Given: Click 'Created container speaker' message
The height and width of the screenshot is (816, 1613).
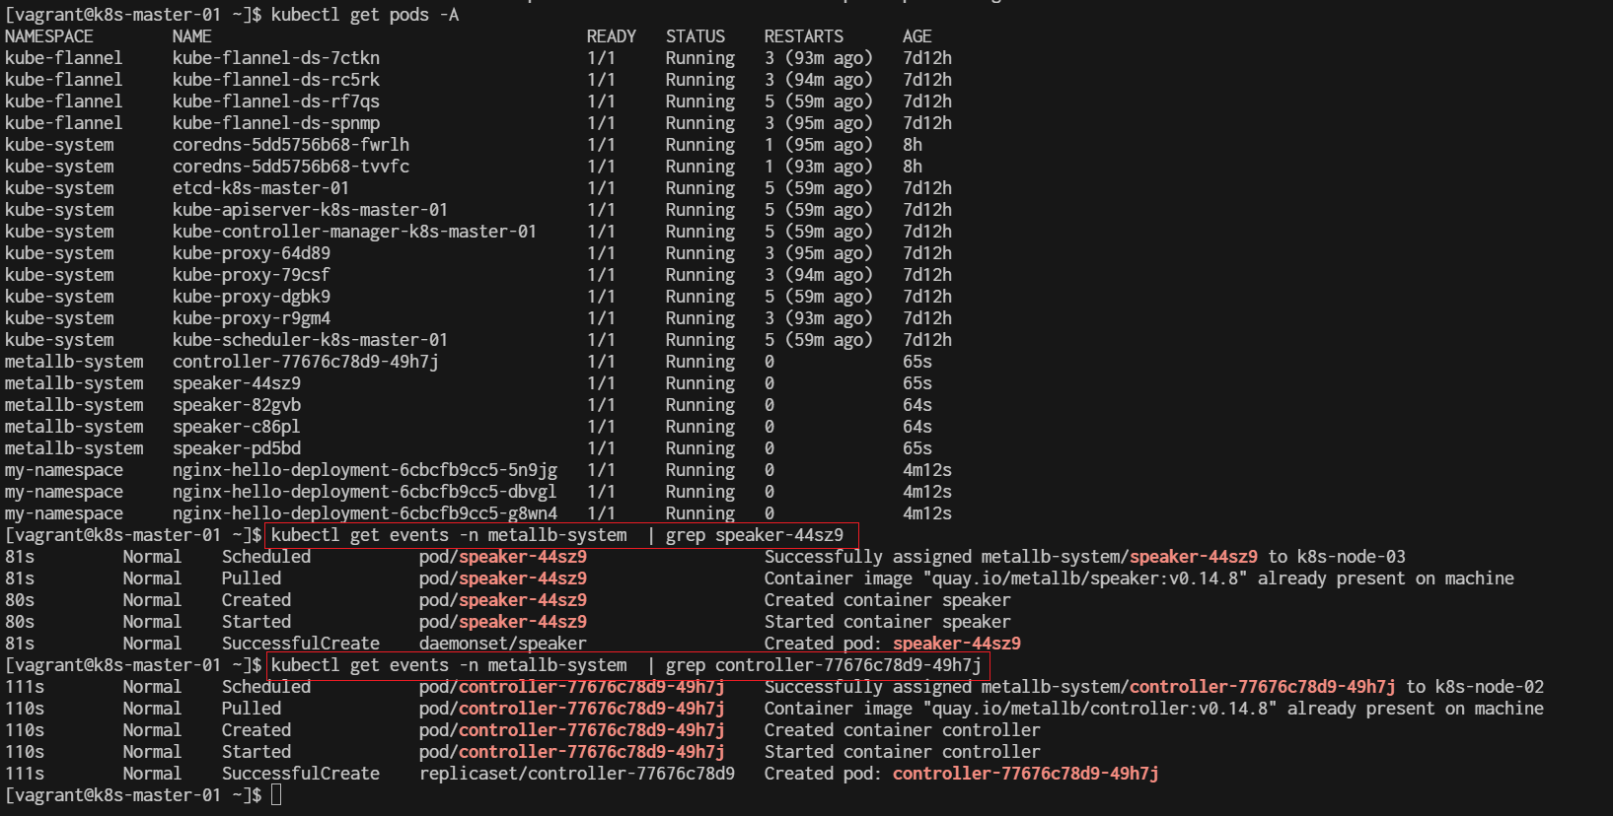Looking at the screenshot, I should coord(888,600).
